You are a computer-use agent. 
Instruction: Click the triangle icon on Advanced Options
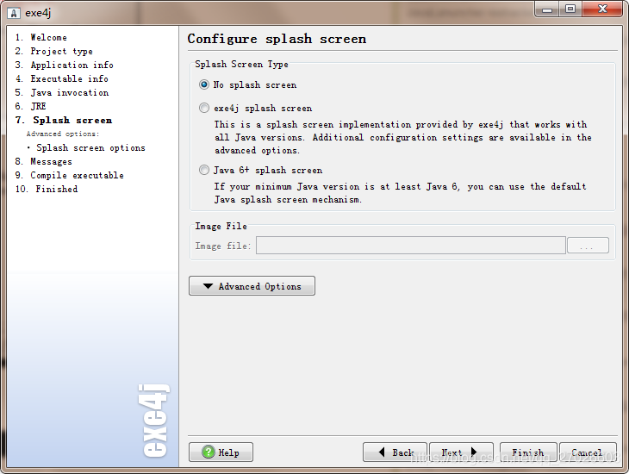click(x=208, y=286)
